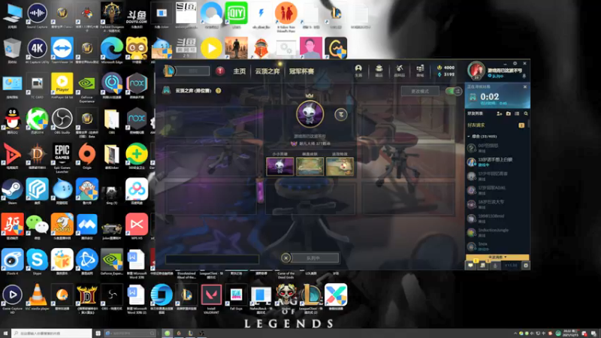The width and height of the screenshot is (601, 338).
Task: Open the Tencent QQ penguin icon
Action: click(12, 120)
